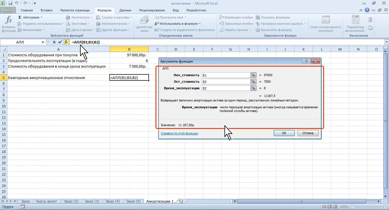Screen dimensions: 389x210
Task: Switch to the Рецензирование tab
Action: click(152, 10)
